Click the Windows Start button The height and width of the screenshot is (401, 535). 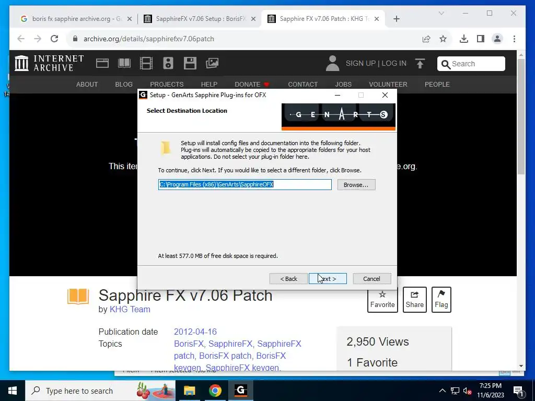13,391
